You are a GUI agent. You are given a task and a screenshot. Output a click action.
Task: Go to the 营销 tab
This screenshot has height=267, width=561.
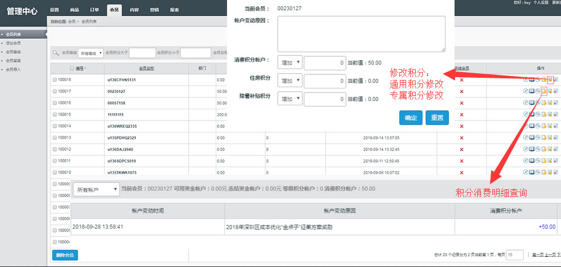click(x=154, y=10)
